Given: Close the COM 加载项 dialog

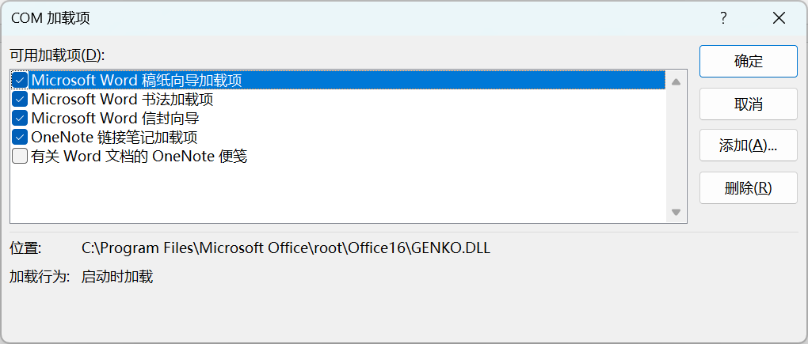Looking at the screenshot, I should click(x=779, y=18).
